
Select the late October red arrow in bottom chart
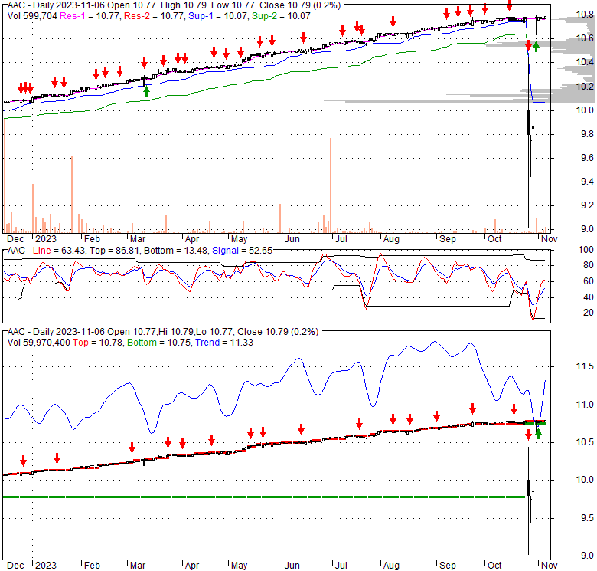pos(528,435)
